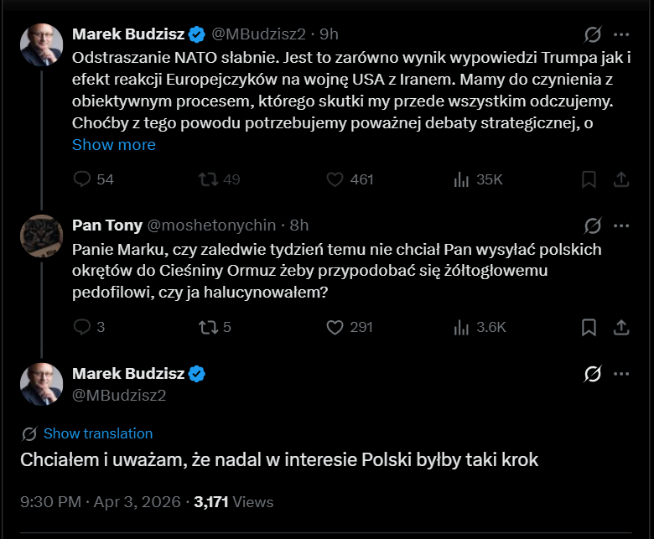Expand post text with Show more
Image resolution: width=654 pixels, height=539 pixels.
(113, 144)
